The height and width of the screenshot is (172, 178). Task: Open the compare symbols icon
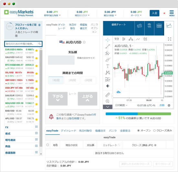131,39
